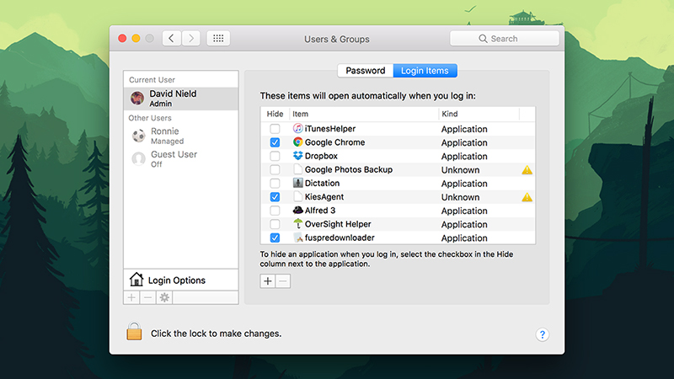
Task: Click the OverSight Helper umbrella icon
Action: click(x=298, y=224)
